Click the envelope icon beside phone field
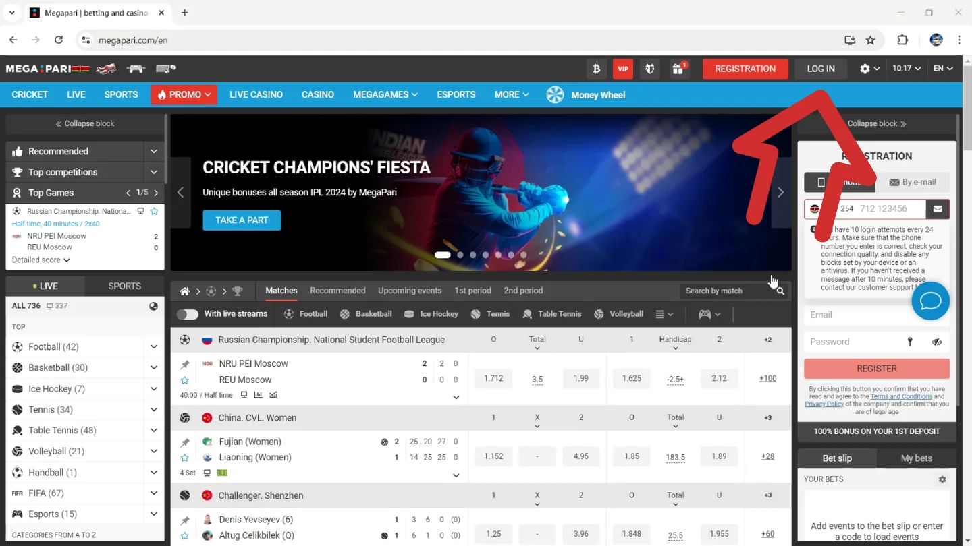The height and width of the screenshot is (546, 972). click(938, 209)
